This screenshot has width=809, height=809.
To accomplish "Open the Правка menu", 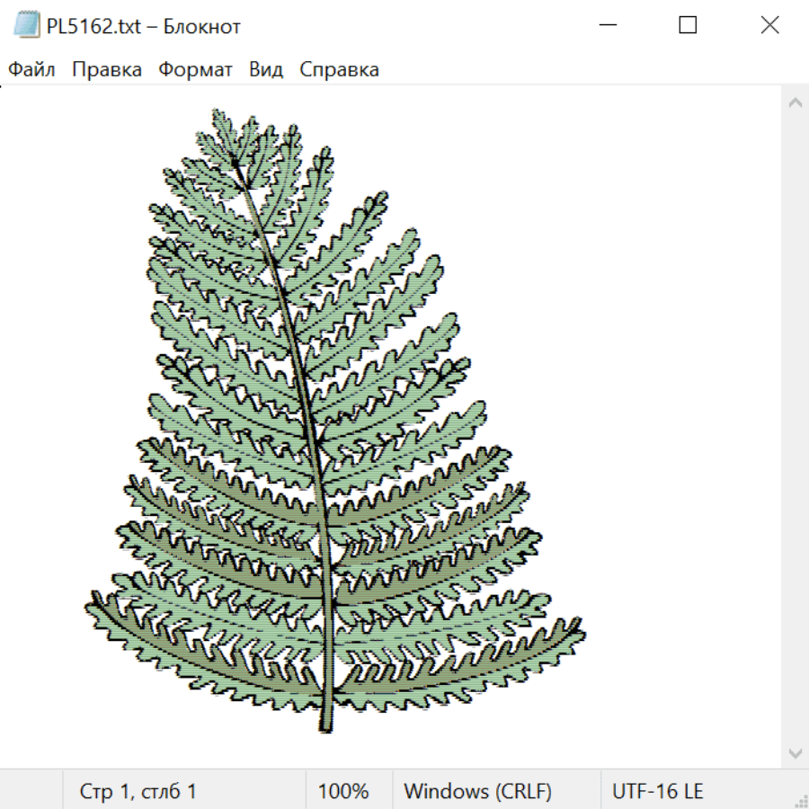I will (x=107, y=70).
